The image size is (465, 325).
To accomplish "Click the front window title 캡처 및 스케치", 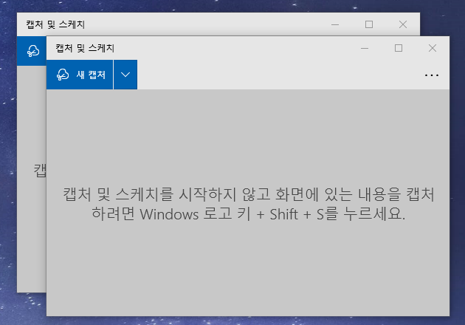I will 85,48.
